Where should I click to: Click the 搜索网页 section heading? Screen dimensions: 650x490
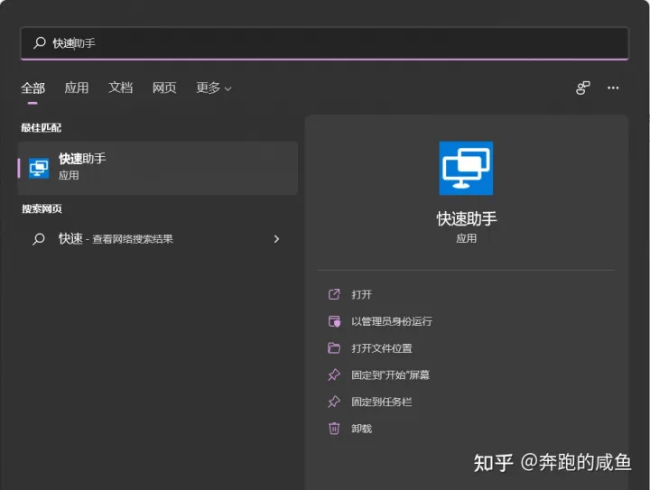tap(42, 208)
